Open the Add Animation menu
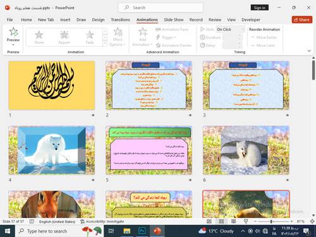316x237 pixels. 142,37
